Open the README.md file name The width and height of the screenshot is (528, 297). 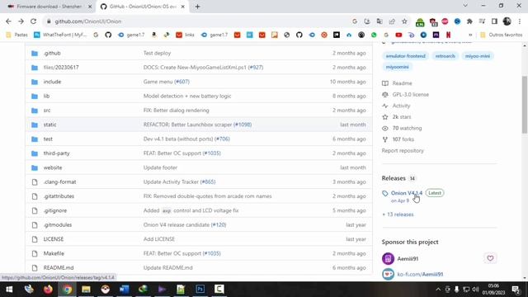click(x=59, y=267)
